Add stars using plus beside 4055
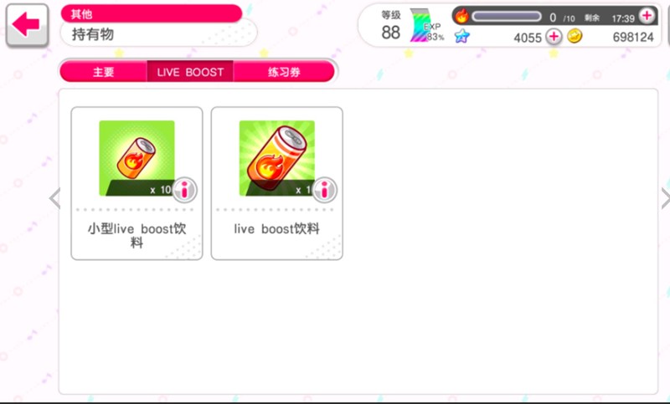The width and height of the screenshot is (670, 404). coord(554,36)
